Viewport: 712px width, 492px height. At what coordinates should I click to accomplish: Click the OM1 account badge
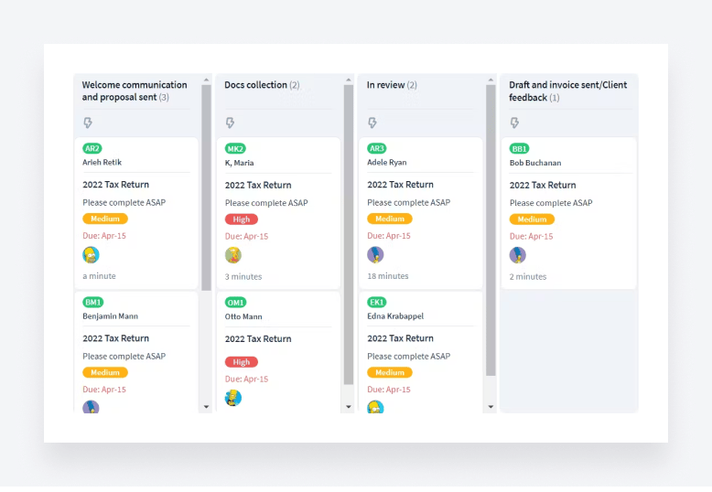pyautogui.click(x=236, y=303)
